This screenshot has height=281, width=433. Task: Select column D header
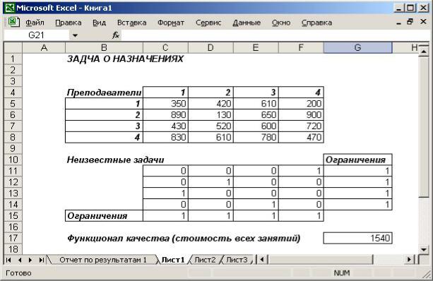pyautogui.click(x=210, y=47)
